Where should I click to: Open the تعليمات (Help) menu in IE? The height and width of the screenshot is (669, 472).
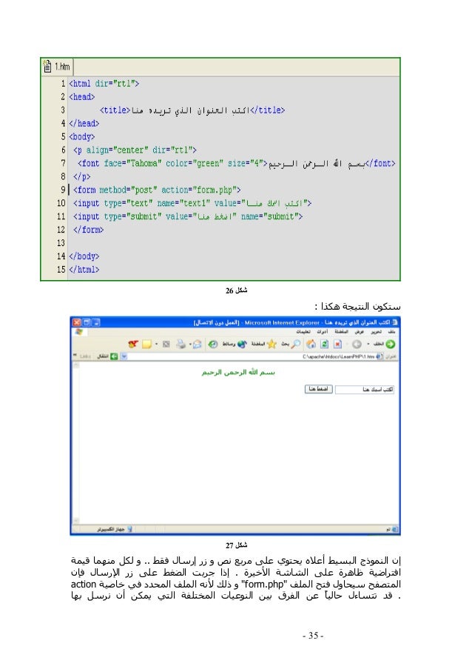tap(304, 331)
